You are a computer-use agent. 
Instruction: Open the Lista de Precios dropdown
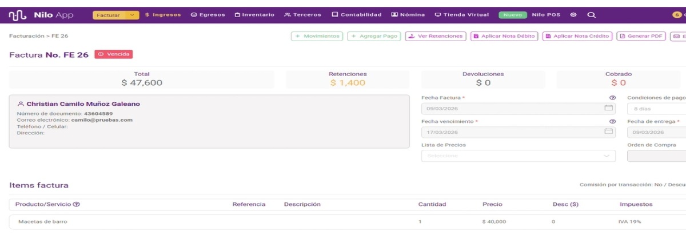pyautogui.click(x=518, y=156)
